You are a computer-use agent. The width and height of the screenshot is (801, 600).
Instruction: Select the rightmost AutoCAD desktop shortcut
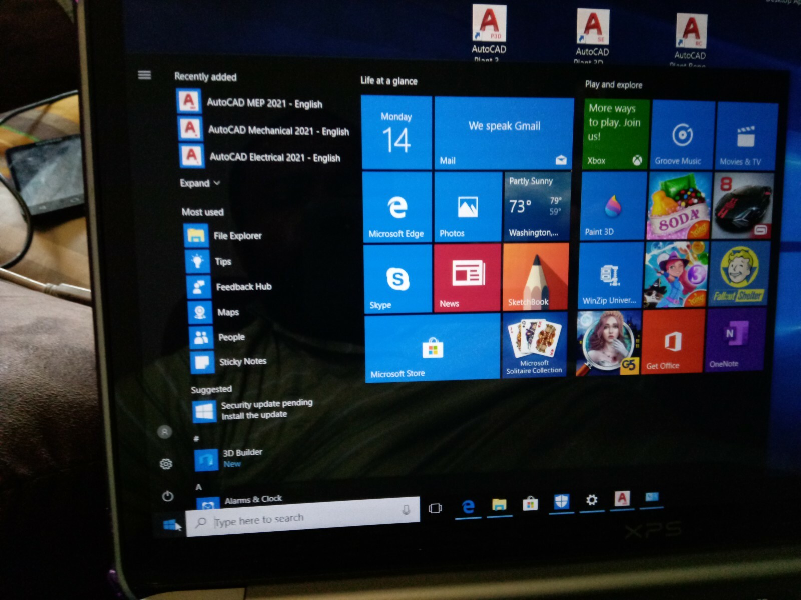[x=690, y=40]
